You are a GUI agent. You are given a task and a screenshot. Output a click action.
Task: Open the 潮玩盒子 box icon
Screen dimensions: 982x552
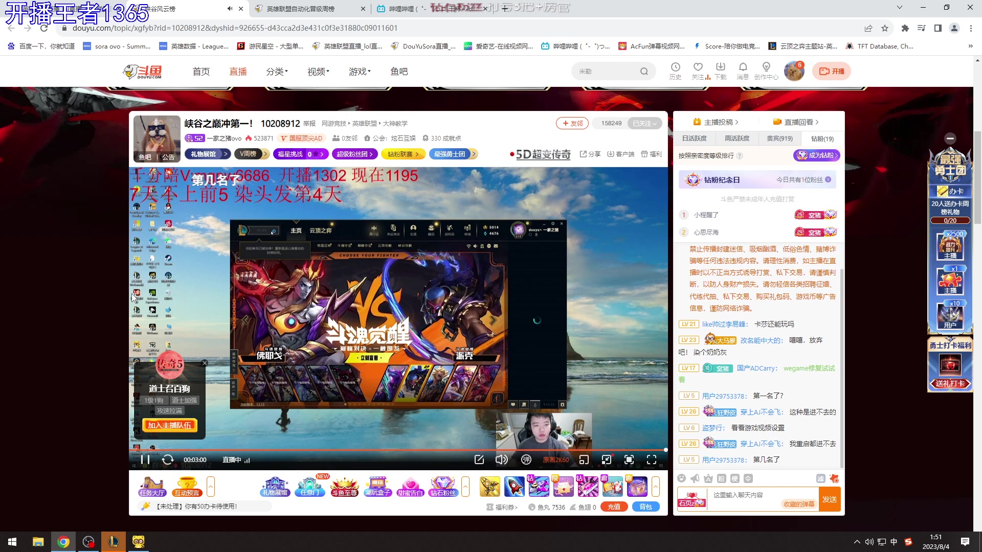tap(377, 487)
